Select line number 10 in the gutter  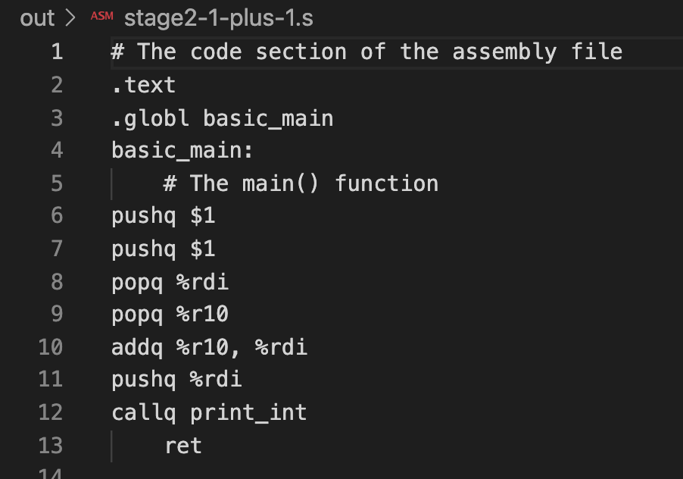click(50, 347)
